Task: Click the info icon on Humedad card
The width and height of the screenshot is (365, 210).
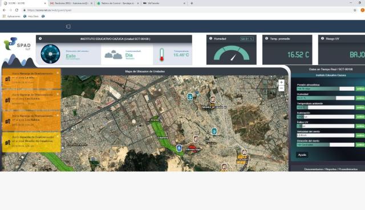Action: (210, 39)
